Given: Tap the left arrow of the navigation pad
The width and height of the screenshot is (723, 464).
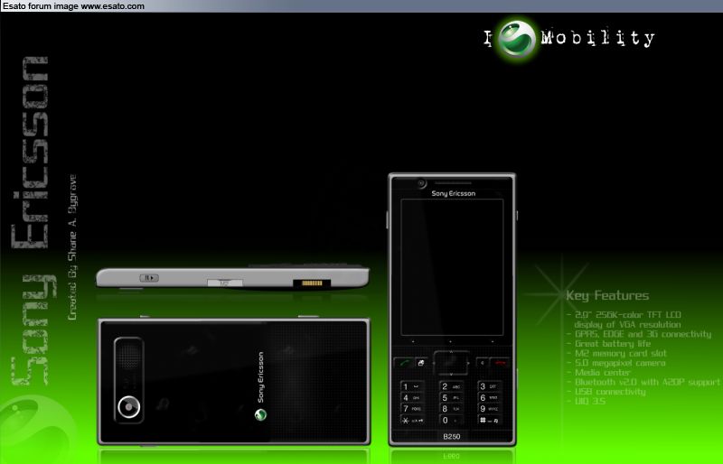Looking at the screenshot, I should (436, 363).
